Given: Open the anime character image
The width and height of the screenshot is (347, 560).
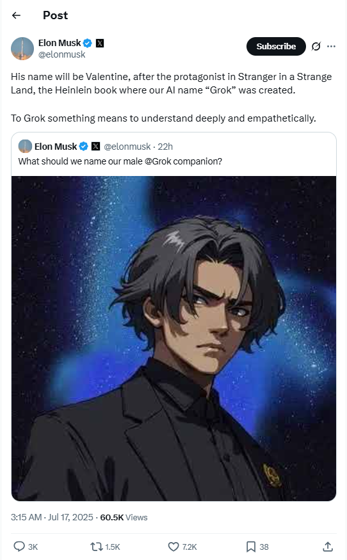Looking at the screenshot, I should pos(173,338).
